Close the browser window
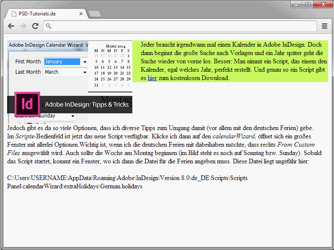The height and width of the screenshot is (250, 334). click(x=323, y=4)
